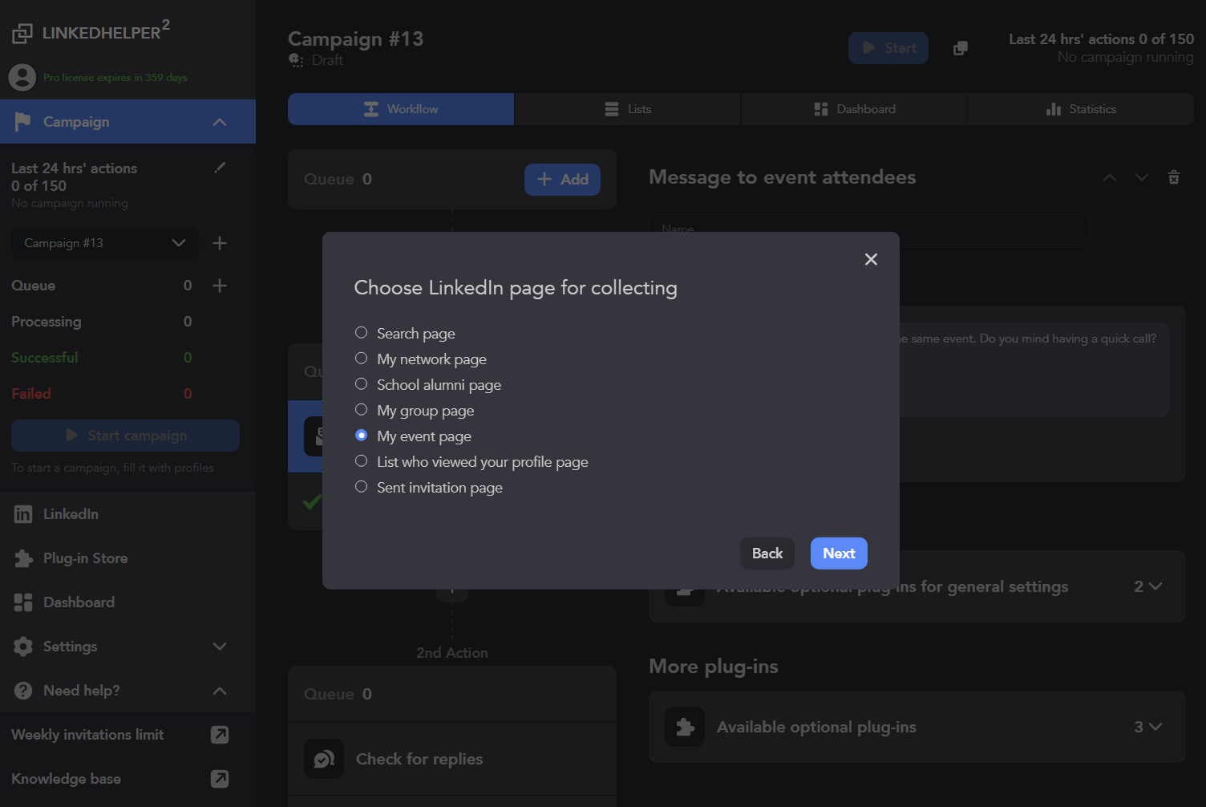Click the Campaign flag icon
This screenshot has width=1206, height=807.
[x=22, y=122]
